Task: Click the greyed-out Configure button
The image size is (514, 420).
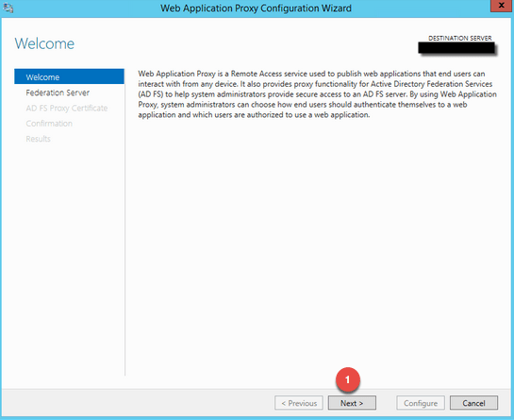Action: click(421, 403)
